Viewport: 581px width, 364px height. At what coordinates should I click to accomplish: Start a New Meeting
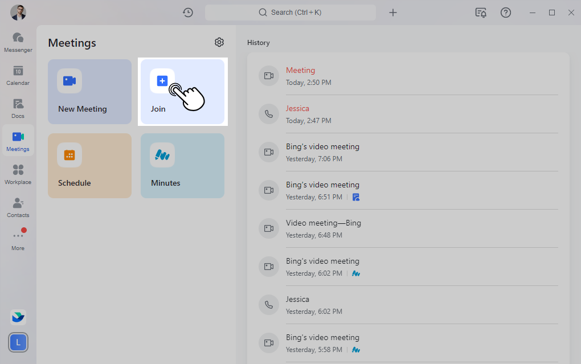click(89, 92)
